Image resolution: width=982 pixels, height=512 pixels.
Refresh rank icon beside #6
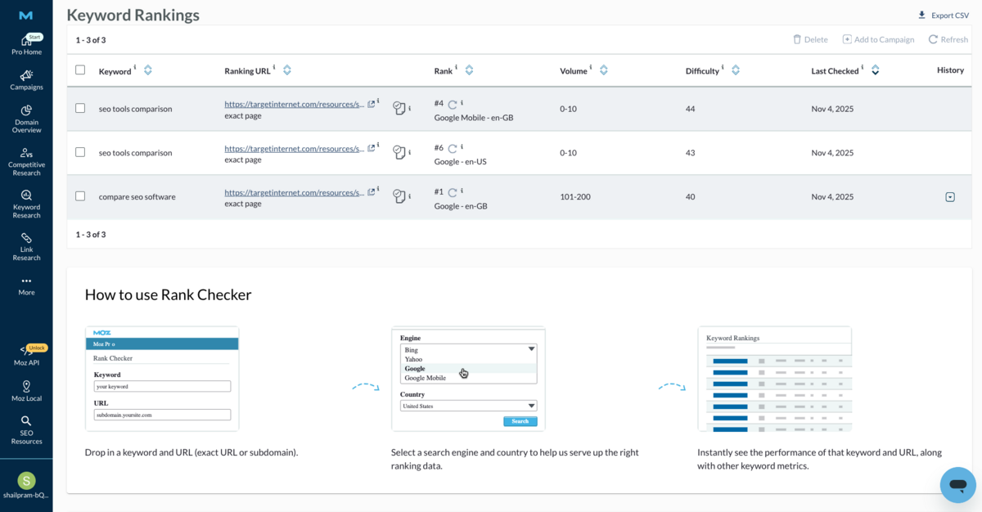453,149
